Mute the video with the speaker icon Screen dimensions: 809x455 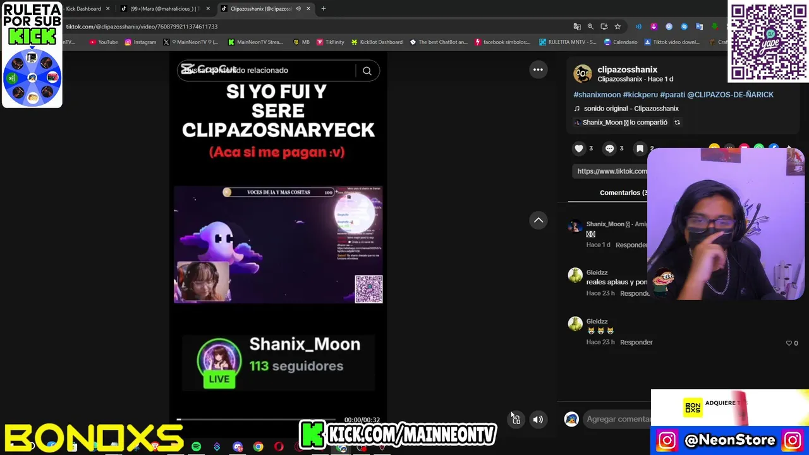pyautogui.click(x=538, y=419)
